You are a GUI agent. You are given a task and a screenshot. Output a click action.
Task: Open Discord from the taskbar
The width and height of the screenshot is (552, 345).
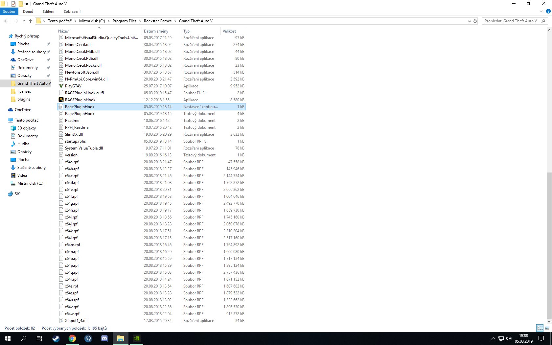(x=104, y=338)
